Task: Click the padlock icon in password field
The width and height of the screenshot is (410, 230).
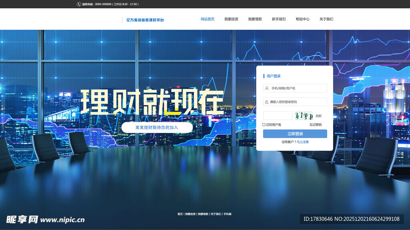Action: (x=267, y=102)
